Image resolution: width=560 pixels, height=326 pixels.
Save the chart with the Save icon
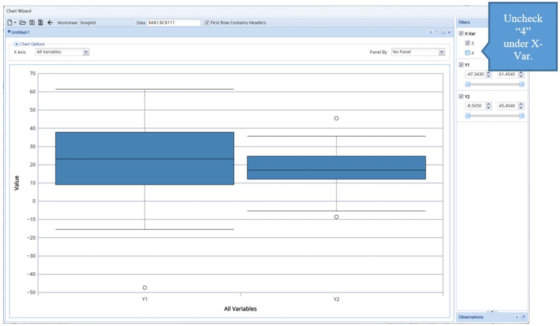[32, 22]
